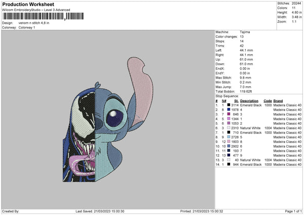The image size is (304, 215).
Task: Click the Machine value 'Tajima'
Action: coord(245,32)
